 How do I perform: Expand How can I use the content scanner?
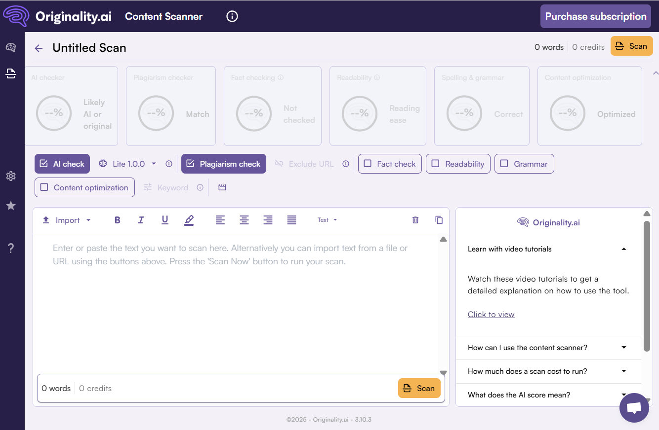tap(548, 348)
